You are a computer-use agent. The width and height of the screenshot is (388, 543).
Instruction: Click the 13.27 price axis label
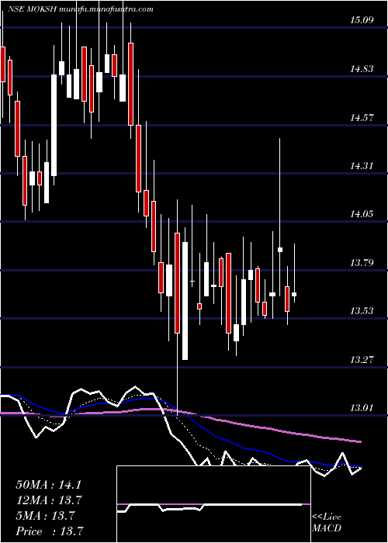(362, 360)
